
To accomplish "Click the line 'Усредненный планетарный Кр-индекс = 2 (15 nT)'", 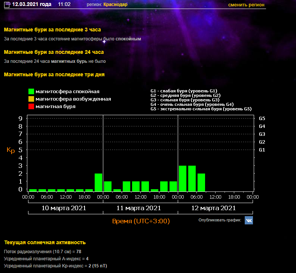I will pyautogui.click(x=55, y=266).
